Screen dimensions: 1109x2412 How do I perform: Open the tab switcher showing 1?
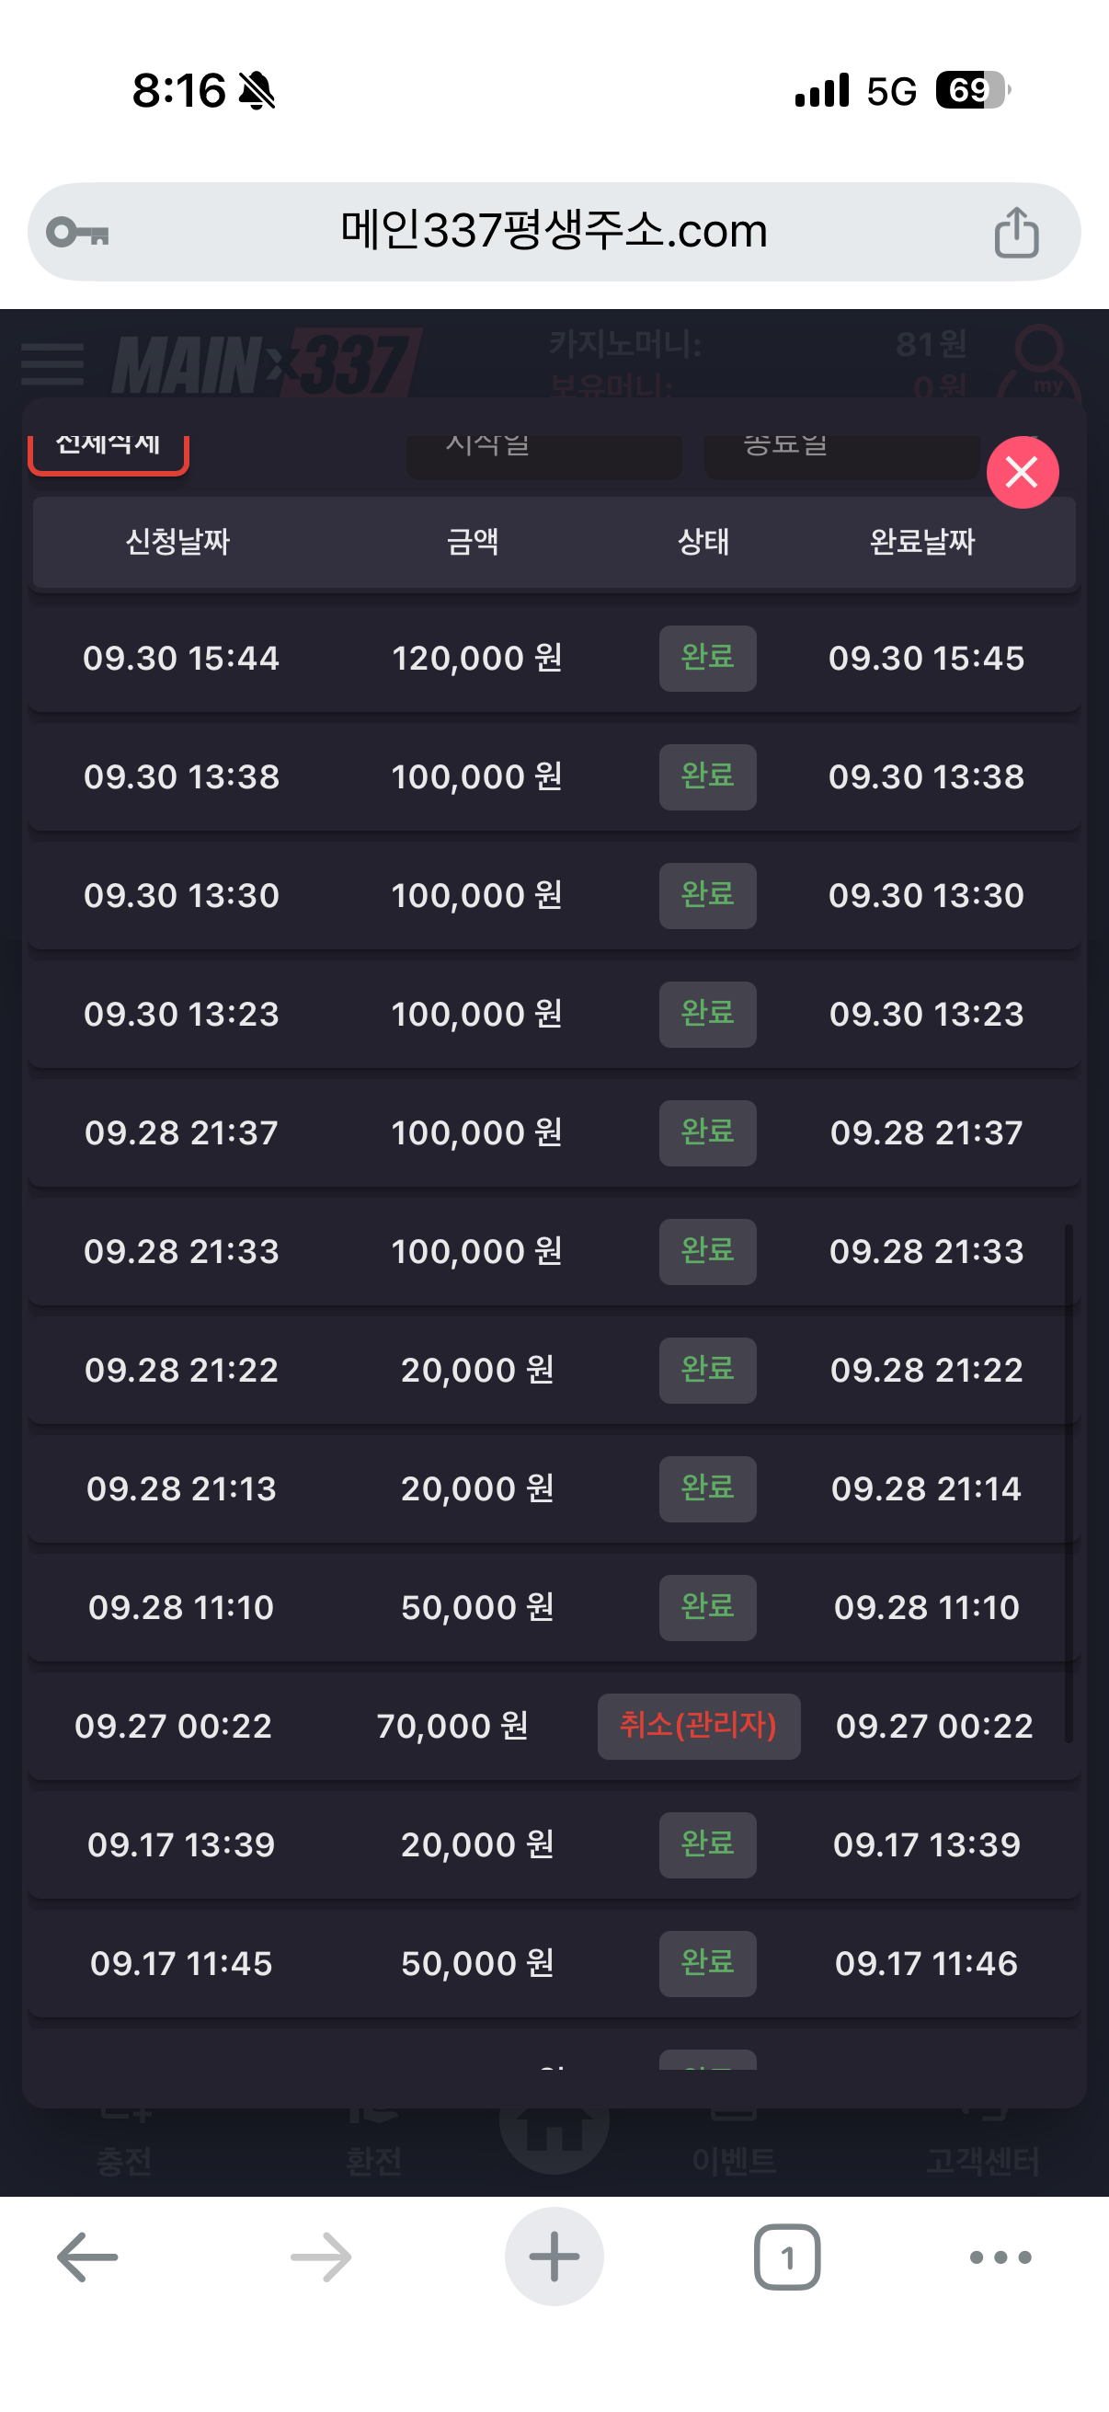tap(786, 2257)
